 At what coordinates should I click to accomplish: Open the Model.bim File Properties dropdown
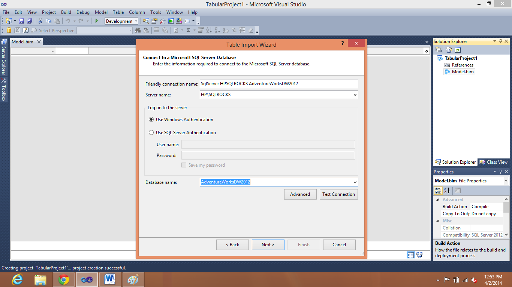506,181
